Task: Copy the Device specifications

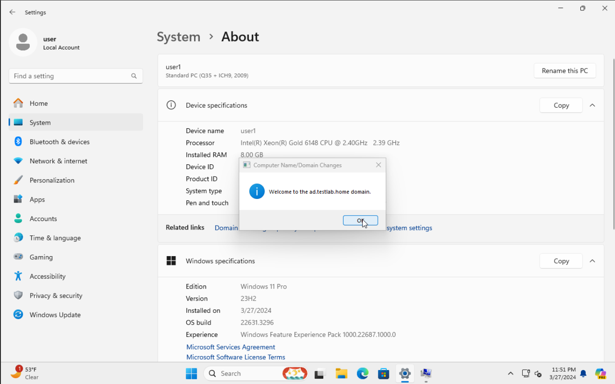Action: [x=561, y=105]
